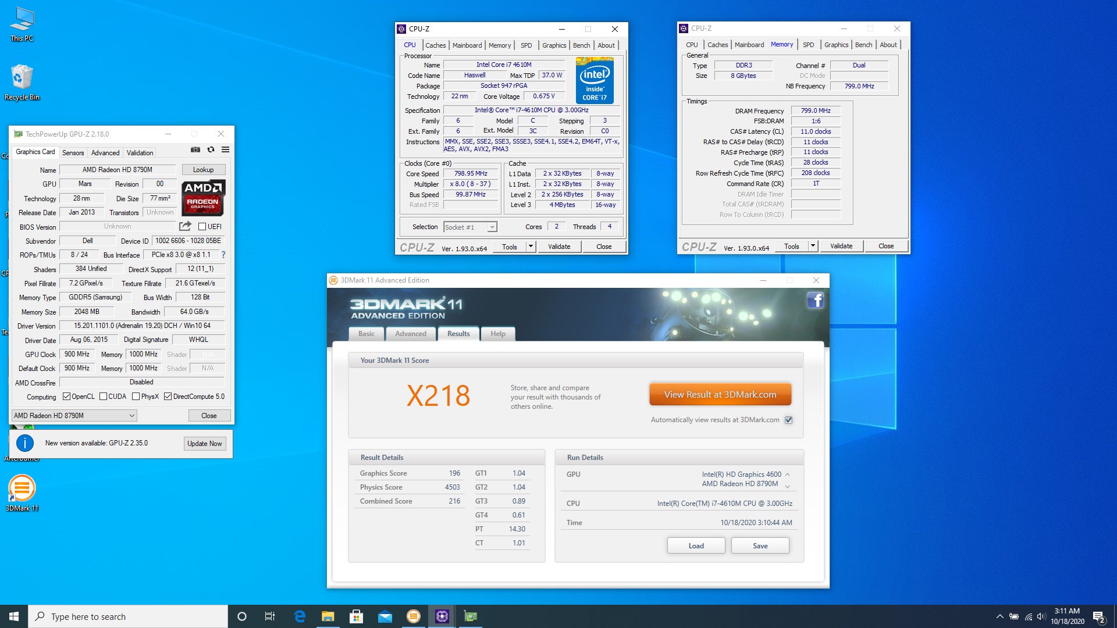Launch Microsoft Edge from the taskbar
The image size is (1117, 628).
pyautogui.click(x=300, y=616)
